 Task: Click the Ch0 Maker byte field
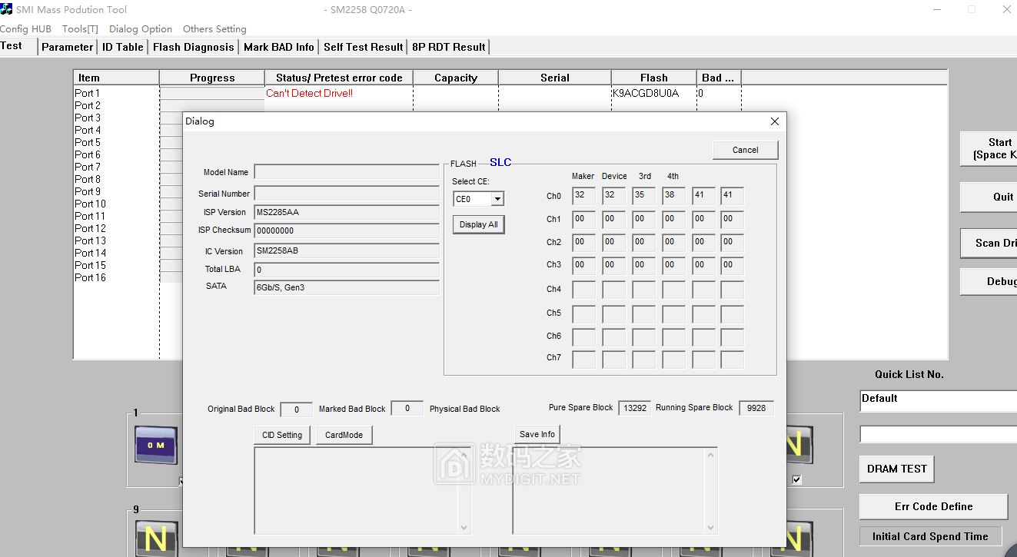[584, 196]
